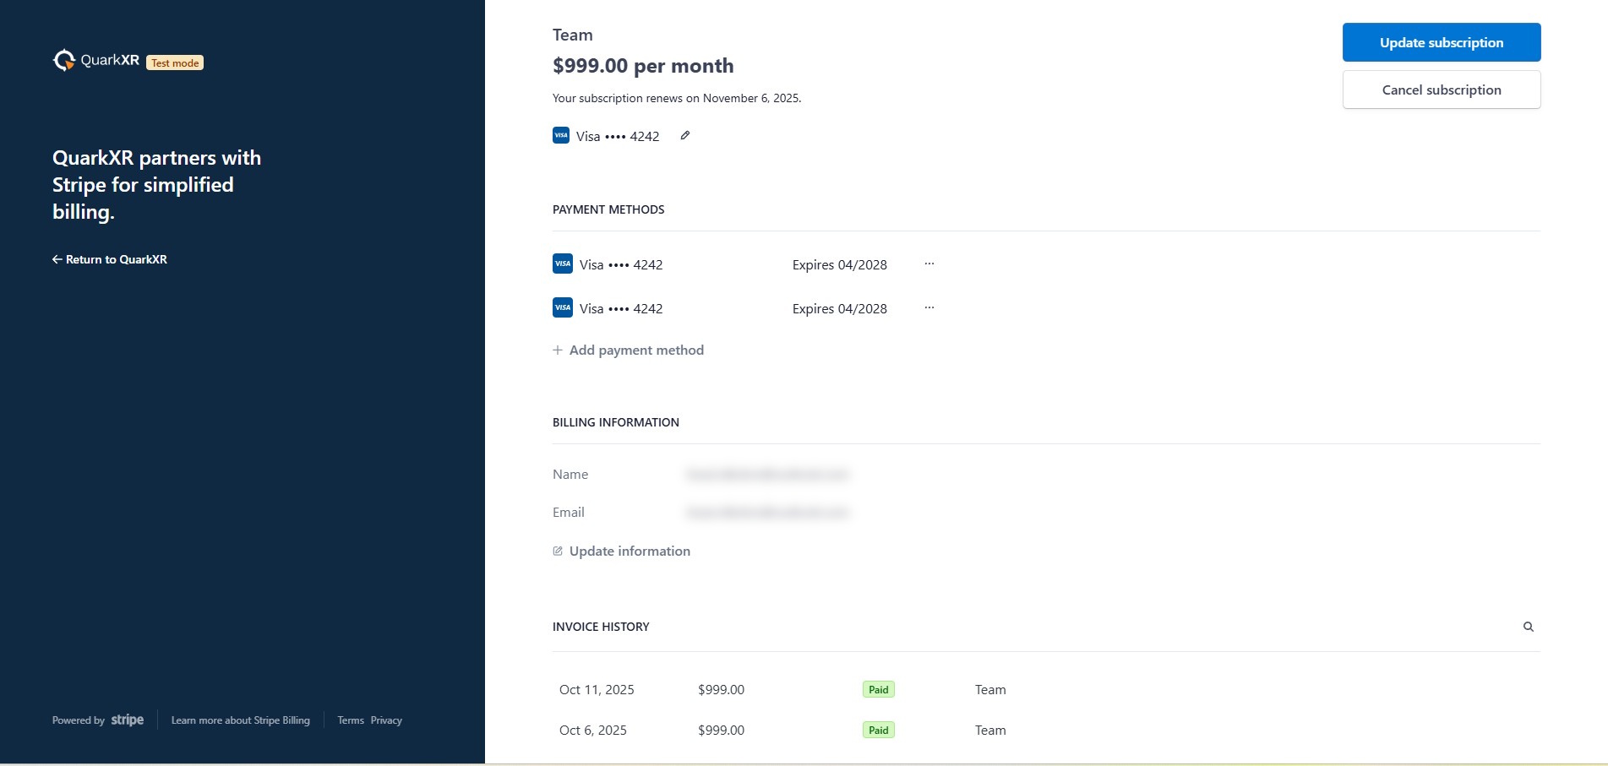
Task: Click the Team label on Oct 11 invoice
Action: tap(990, 689)
